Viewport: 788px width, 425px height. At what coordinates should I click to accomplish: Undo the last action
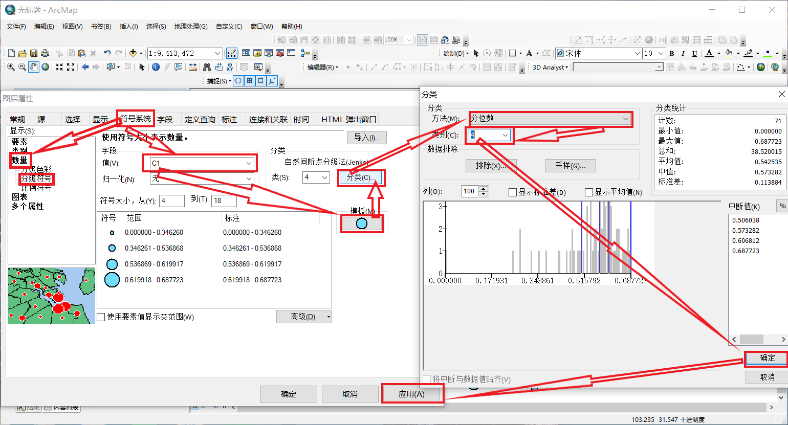107,53
